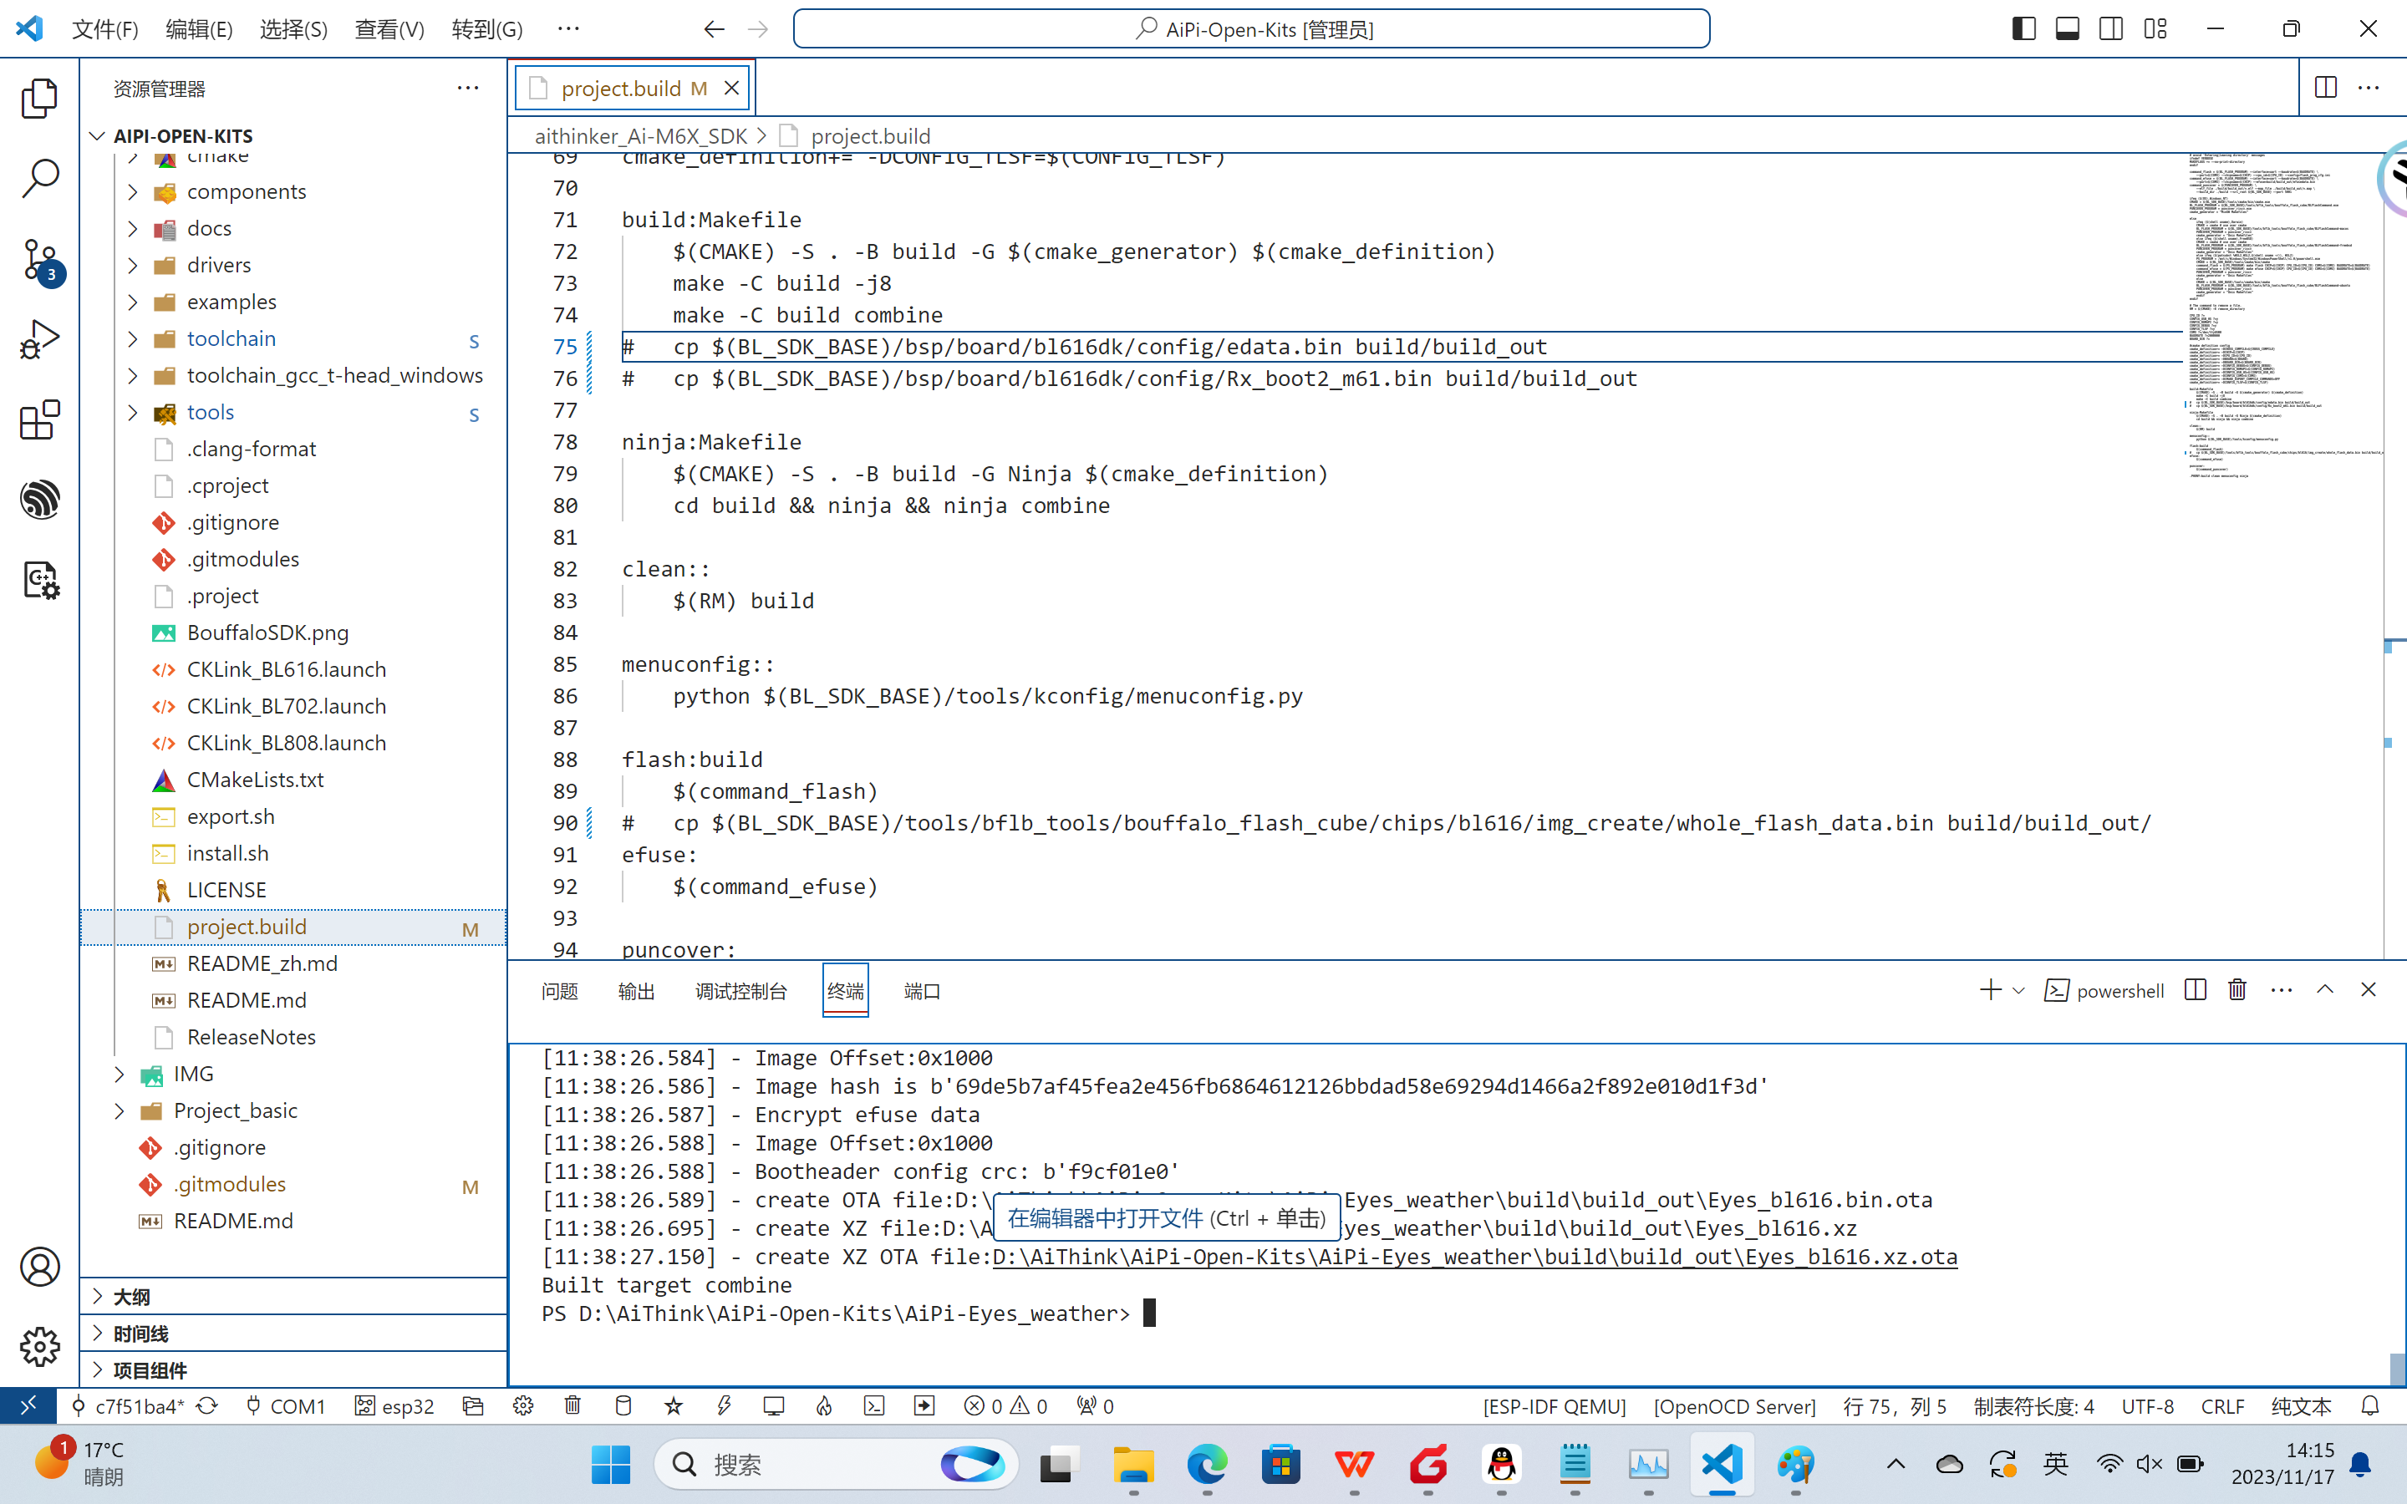
Task: Switch to the 端口 ports tab
Action: point(922,991)
